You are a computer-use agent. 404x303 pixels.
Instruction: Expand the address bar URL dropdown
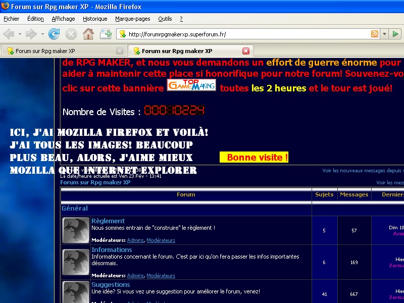385,34
